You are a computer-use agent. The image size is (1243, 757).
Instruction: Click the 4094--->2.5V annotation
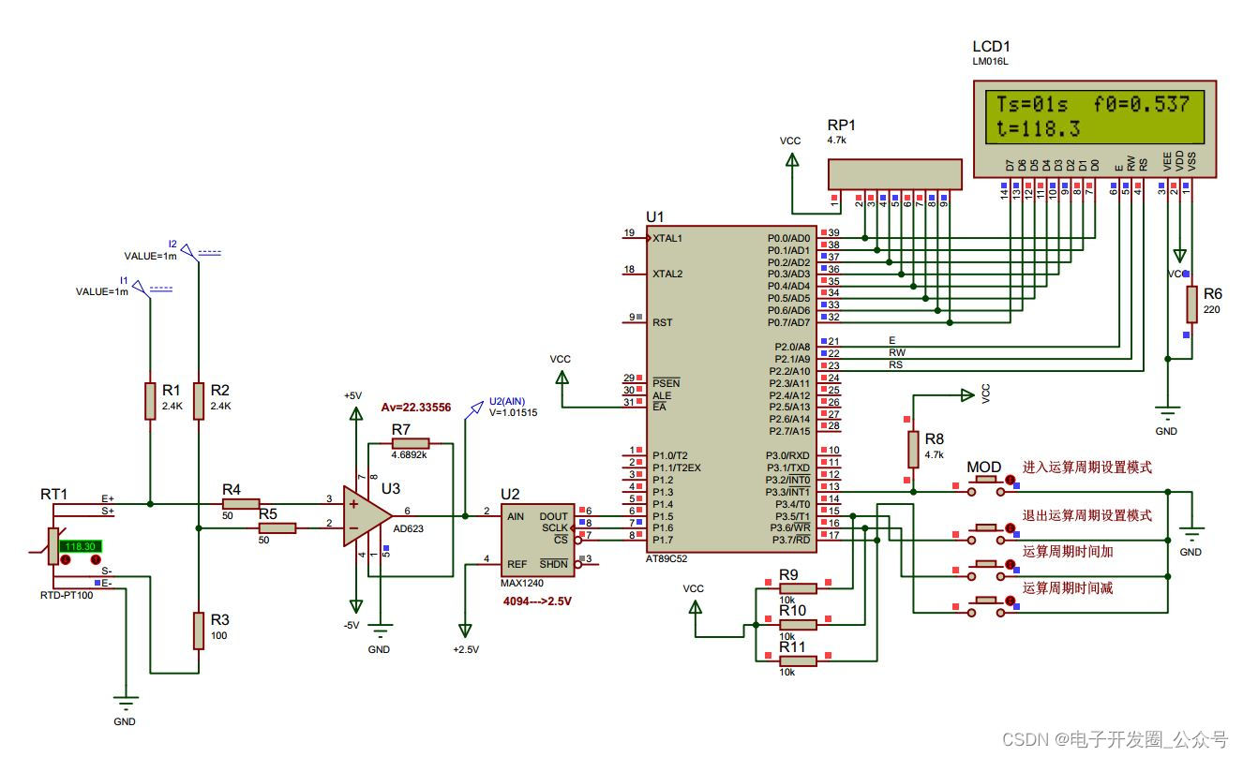539,603
